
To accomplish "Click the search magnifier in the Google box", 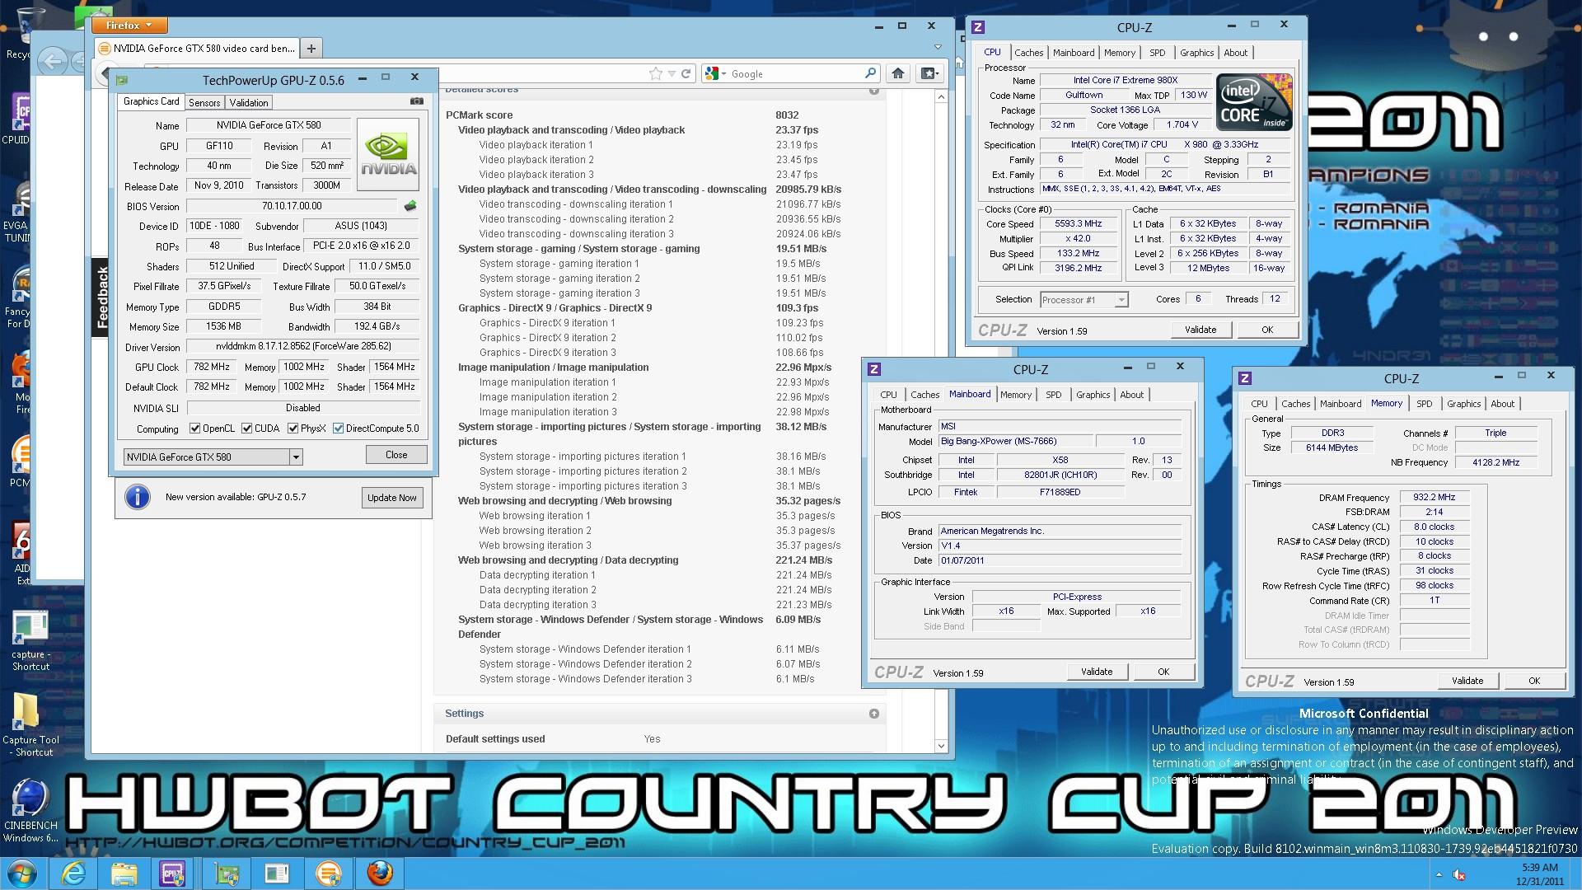I will [870, 73].
